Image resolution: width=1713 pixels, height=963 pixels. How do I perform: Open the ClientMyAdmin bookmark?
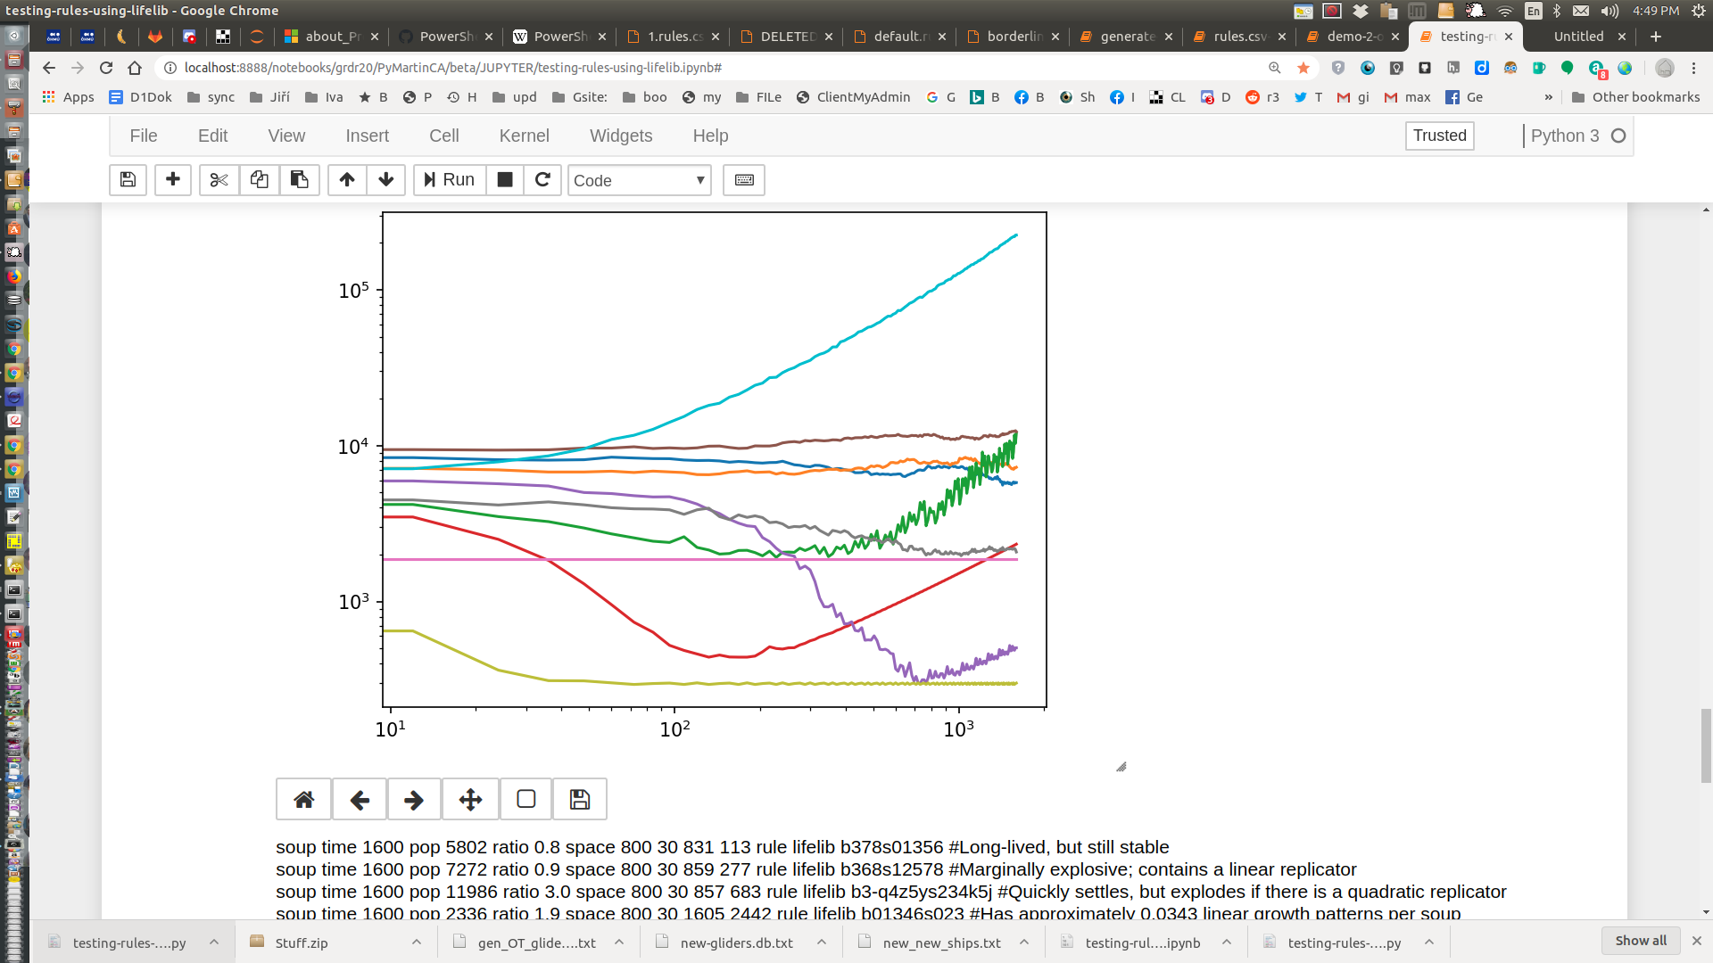853,97
